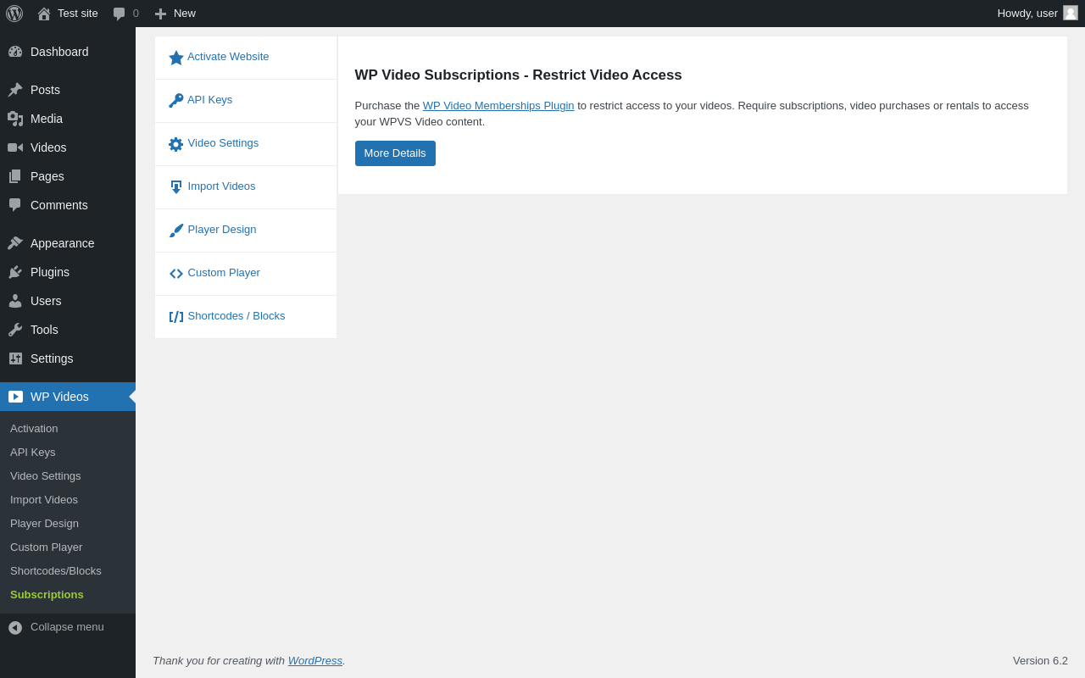Open the Shortcodes/Blocks submenu item
This screenshot has height=678, width=1085.
pyautogui.click(x=68, y=571)
